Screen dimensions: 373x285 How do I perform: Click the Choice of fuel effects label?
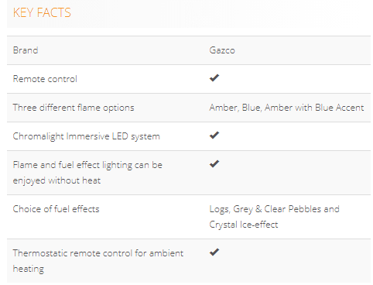click(x=56, y=209)
